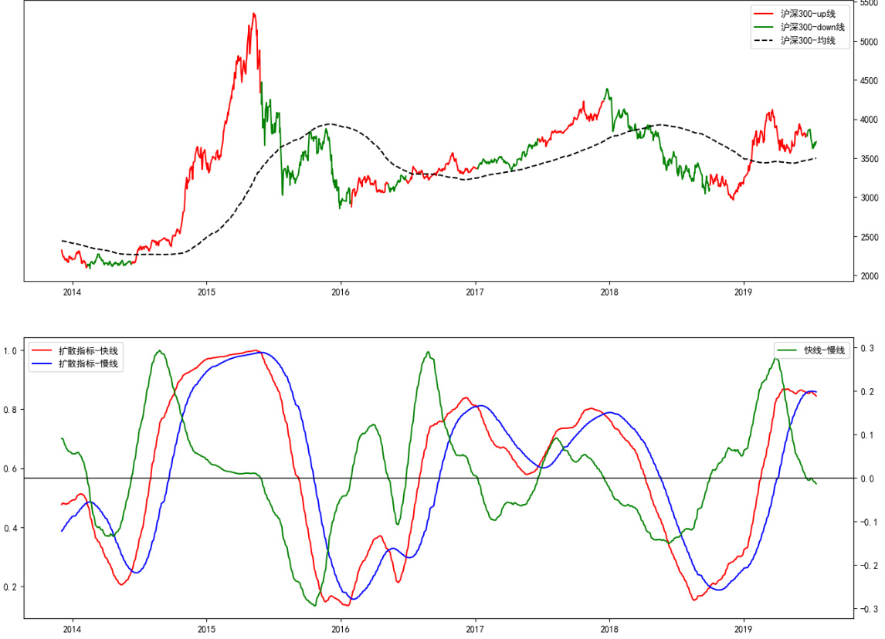Click the 5000 label on upper right axis
The width and height of the screenshot is (885, 639).
(x=867, y=42)
